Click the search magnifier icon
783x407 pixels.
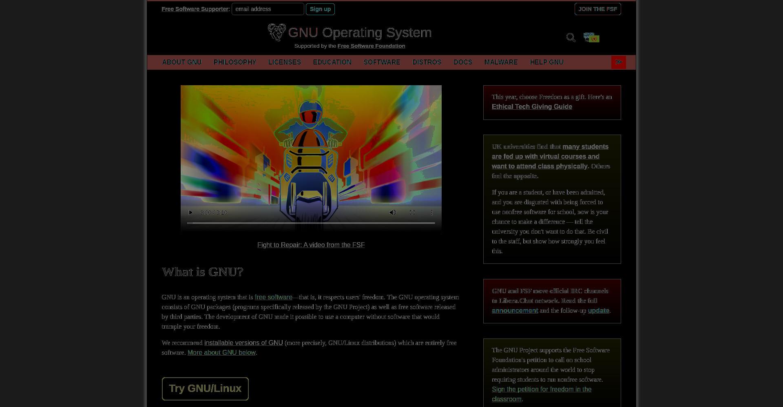(x=571, y=38)
